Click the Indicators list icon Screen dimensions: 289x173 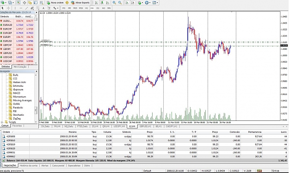139,3
